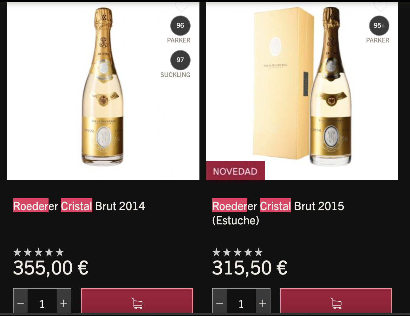This screenshot has height=316, width=410.
Task: Add Roederer Cristal Brut 2015 Estuche to cart
Action: coord(336,301)
